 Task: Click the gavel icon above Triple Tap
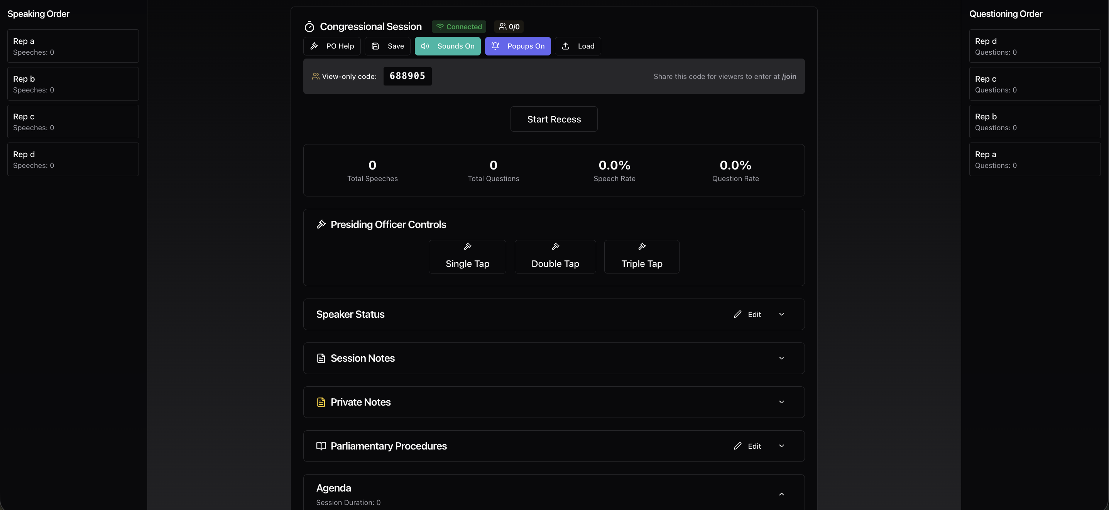coord(641,246)
